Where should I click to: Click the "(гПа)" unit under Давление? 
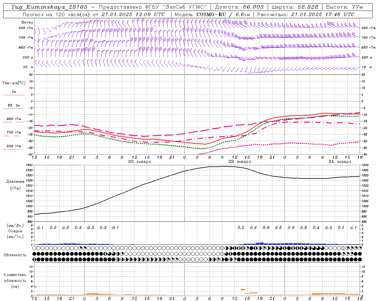[x=15, y=188]
